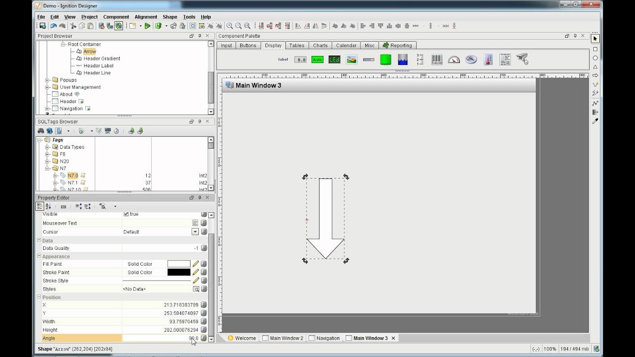The image size is (635, 357).
Task: Collapse the Position property group
Action: [x=39, y=297]
